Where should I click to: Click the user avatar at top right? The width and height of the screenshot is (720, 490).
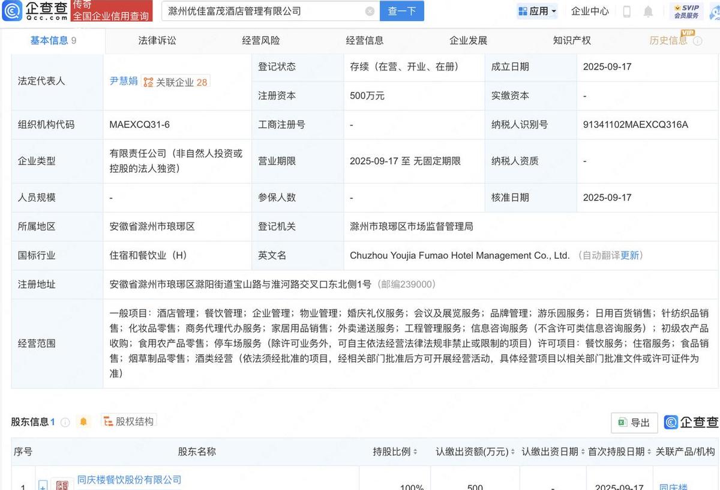[x=715, y=11]
